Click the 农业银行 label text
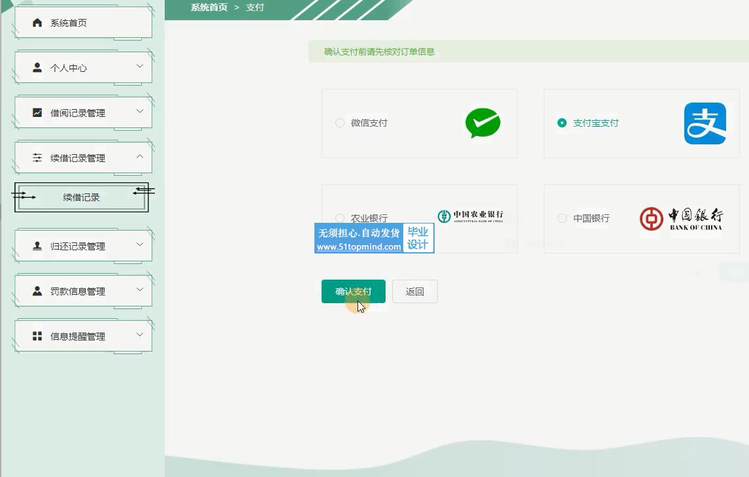 point(369,218)
